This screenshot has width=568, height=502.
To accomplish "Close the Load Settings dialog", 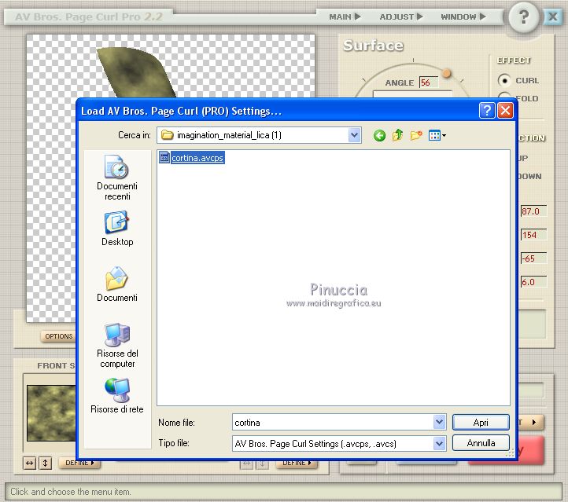I will 505,110.
